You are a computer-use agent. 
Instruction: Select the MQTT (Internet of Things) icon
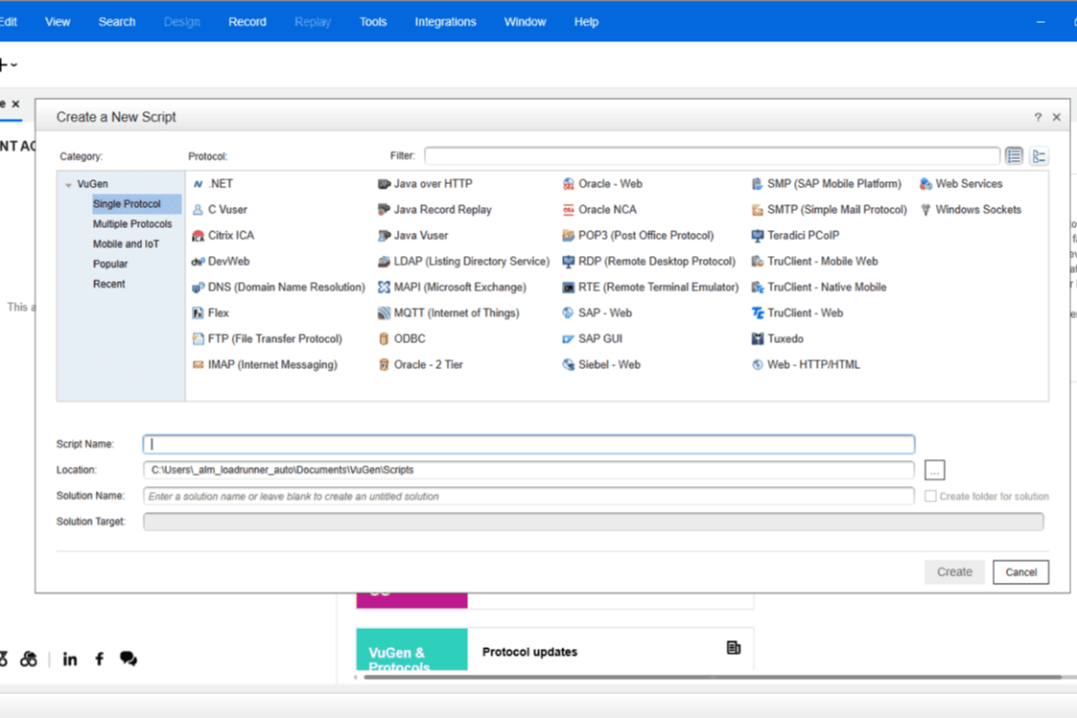384,313
